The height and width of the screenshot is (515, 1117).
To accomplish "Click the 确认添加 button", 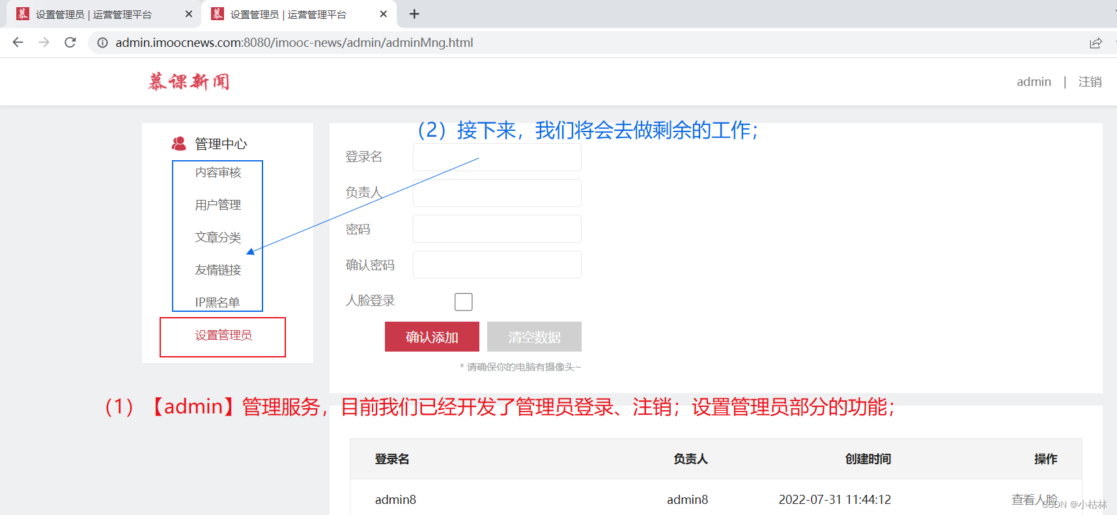I will click(432, 337).
